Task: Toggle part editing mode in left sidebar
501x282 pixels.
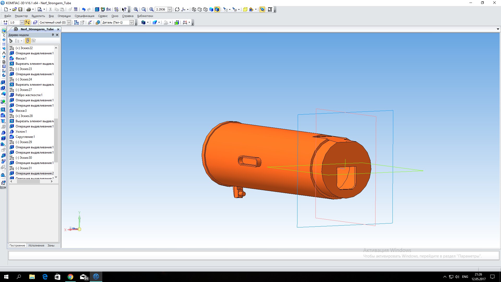Action: [4, 31]
